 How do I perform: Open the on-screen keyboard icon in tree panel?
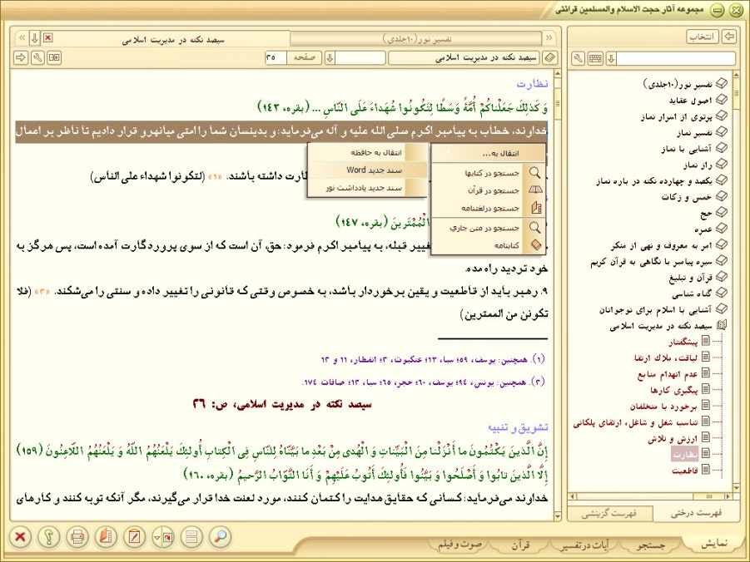click(595, 58)
